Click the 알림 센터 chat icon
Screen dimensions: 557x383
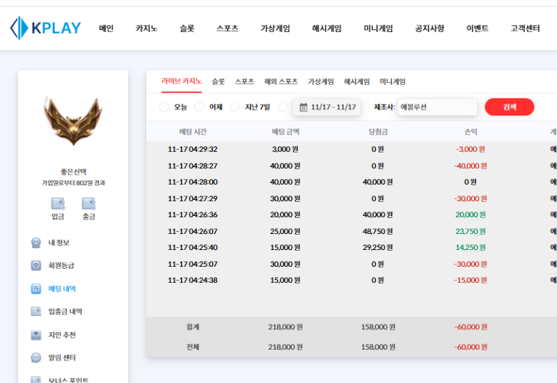click(36, 357)
